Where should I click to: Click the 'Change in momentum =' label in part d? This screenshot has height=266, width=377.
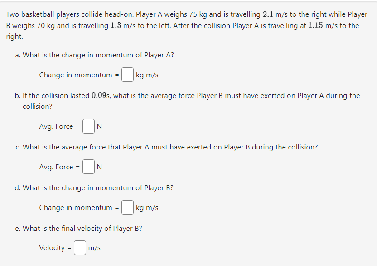pyautogui.click(x=79, y=208)
